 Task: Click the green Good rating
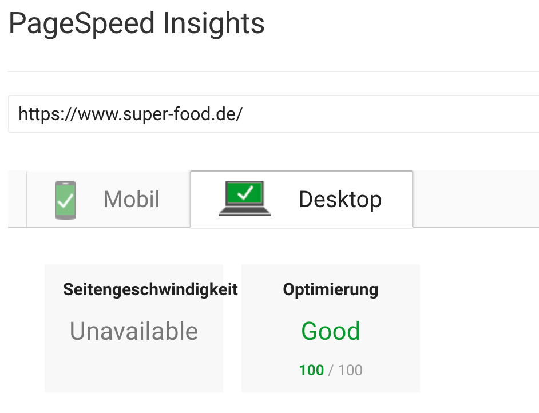point(331,331)
